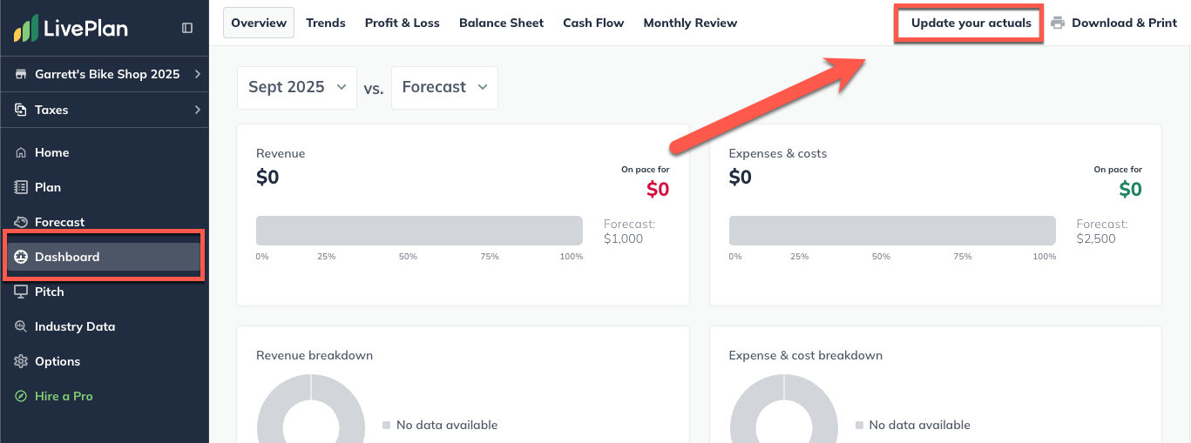This screenshot has height=443, width=1191.
Task: Click the Pitch monitor icon
Action: tap(21, 292)
